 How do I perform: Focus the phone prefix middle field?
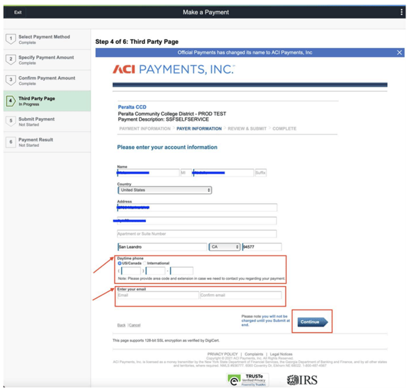pos(155,270)
